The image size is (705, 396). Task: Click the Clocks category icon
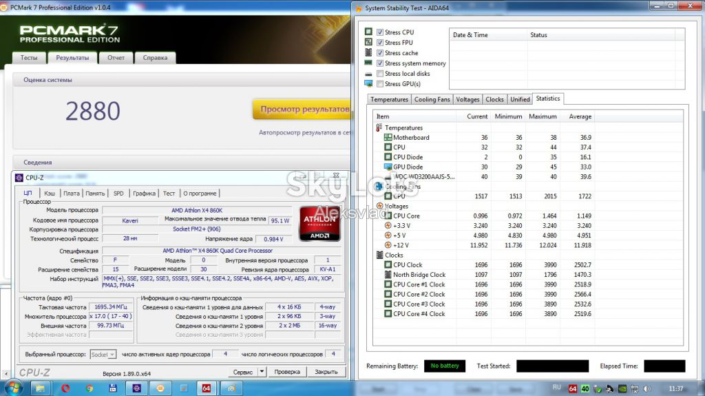pos(379,255)
